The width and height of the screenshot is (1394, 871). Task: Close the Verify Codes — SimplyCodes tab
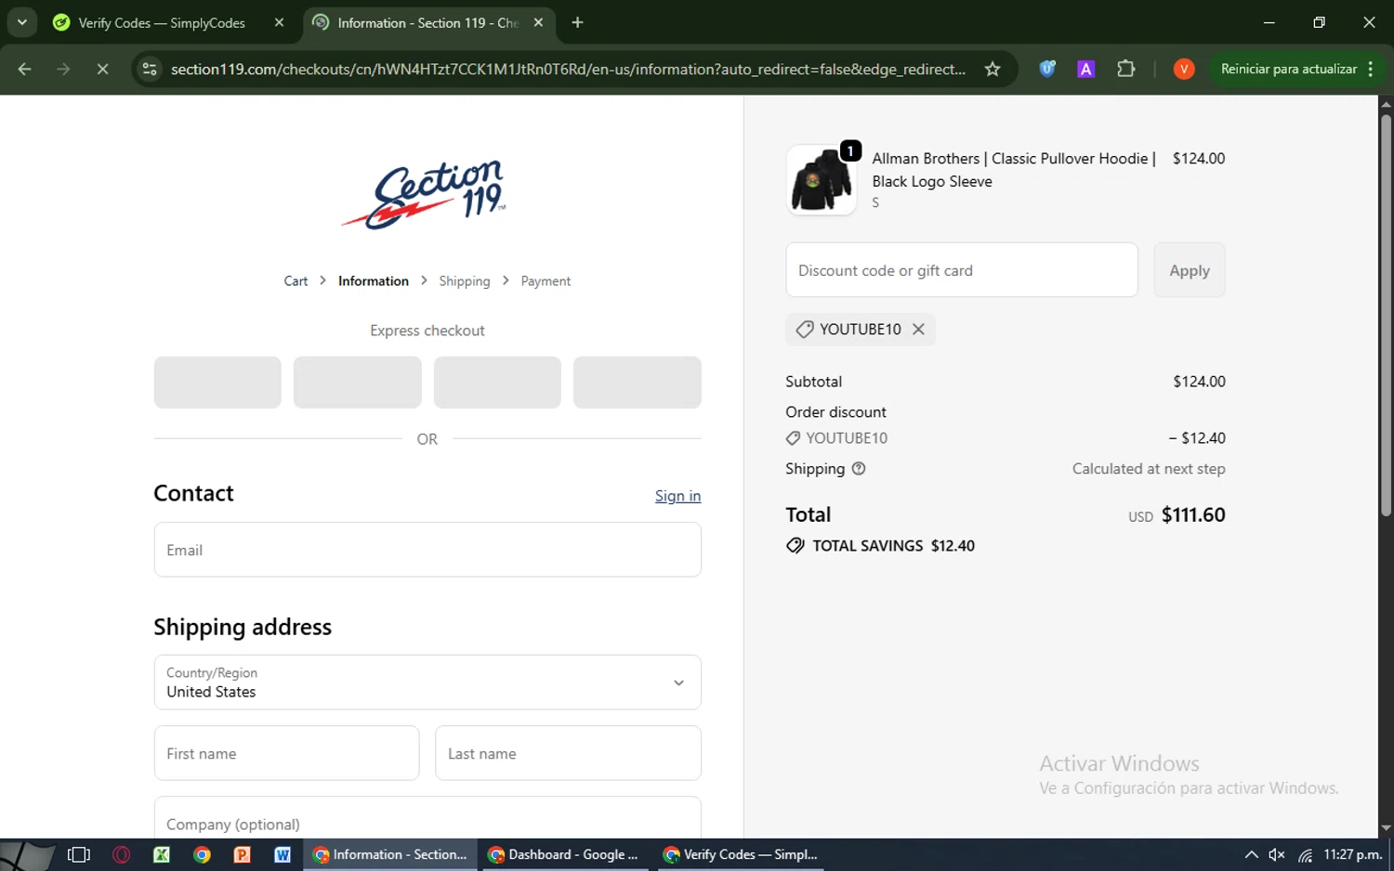click(279, 23)
